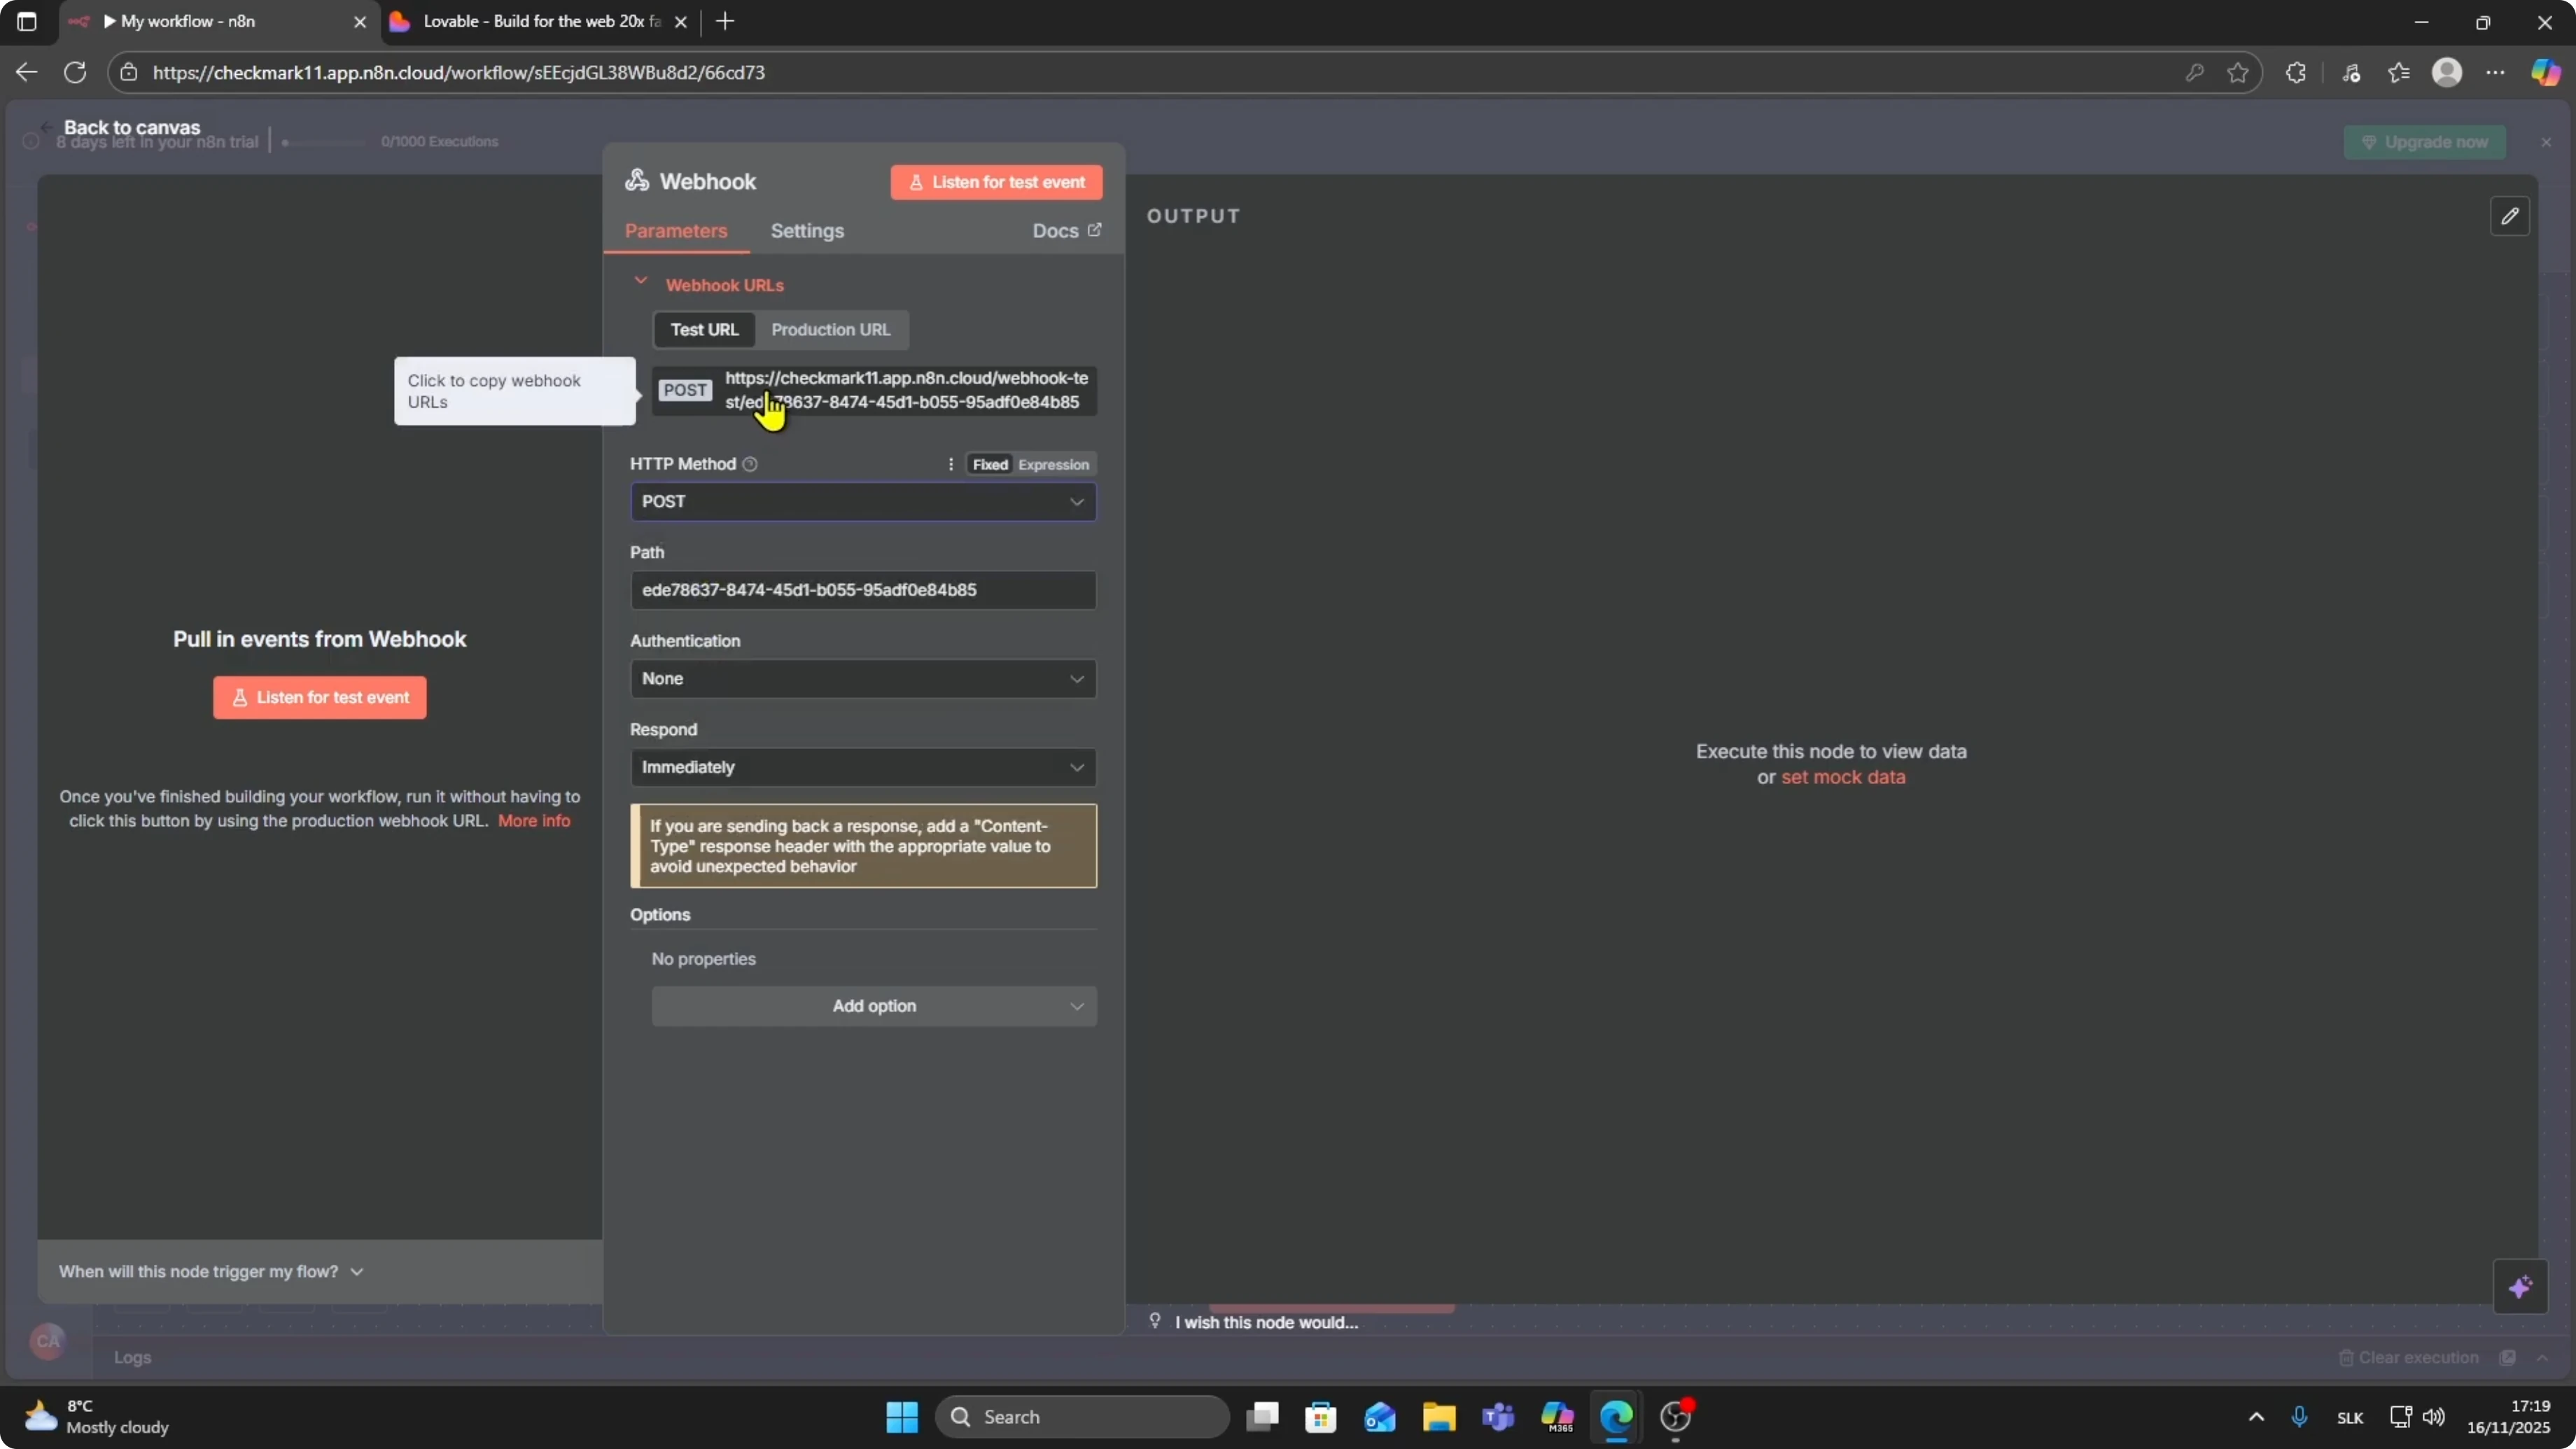Open HTTP Method parameter options menu
This screenshot has height=1449, width=2576.
pyautogui.click(x=950, y=464)
